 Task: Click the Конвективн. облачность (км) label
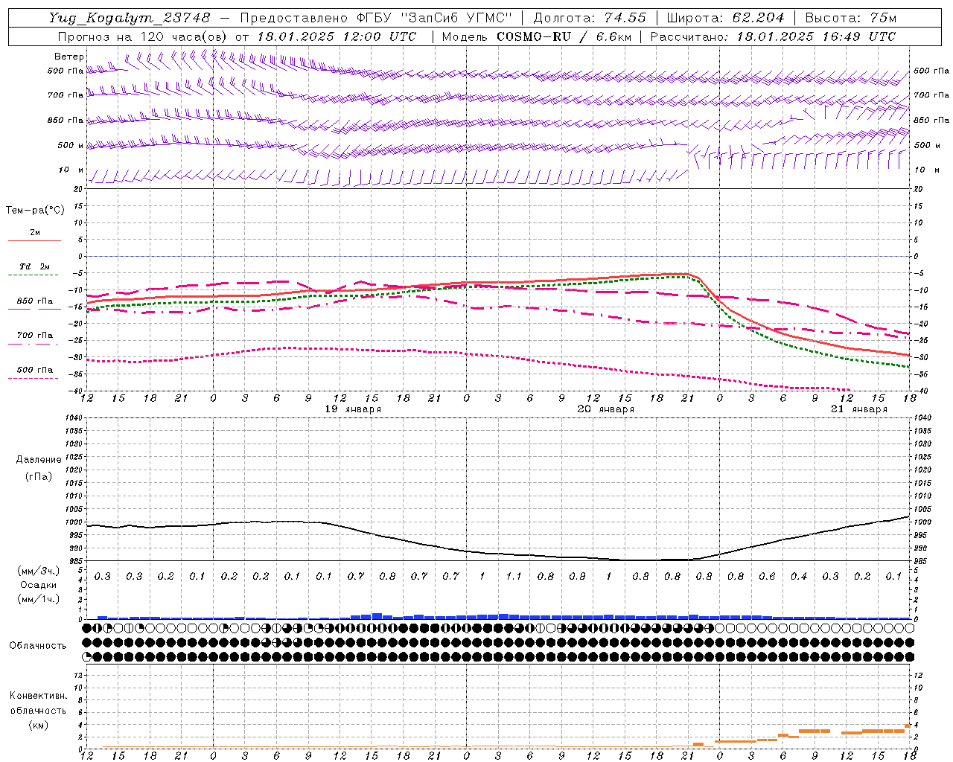(x=38, y=710)
